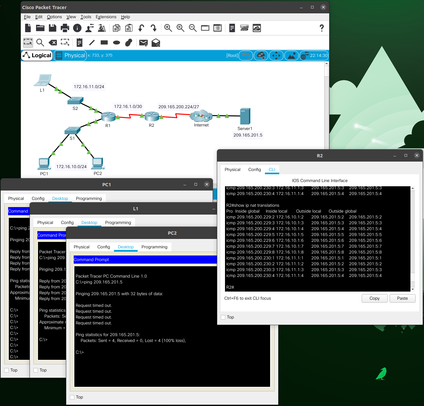Open the Options menu
This screenshot has width=424, height=406.
(x=54, y=17)
